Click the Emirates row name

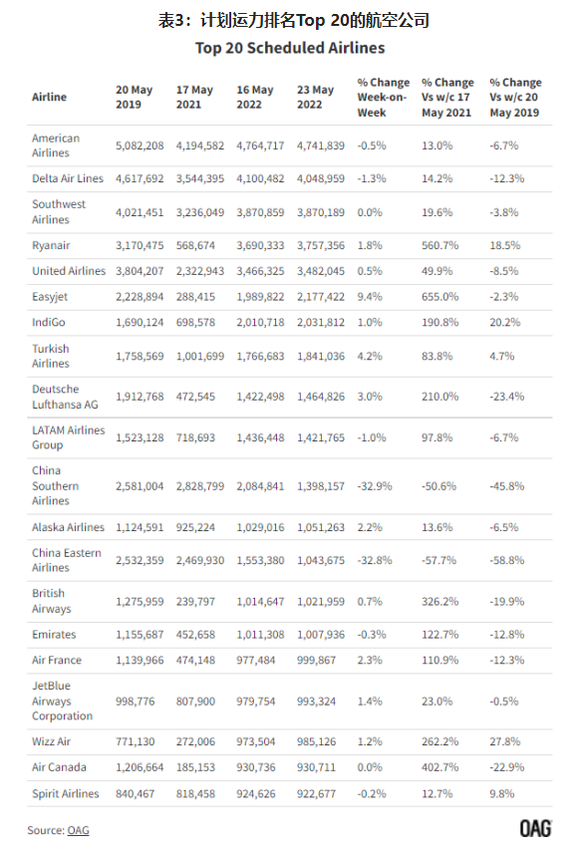point(54,635)
